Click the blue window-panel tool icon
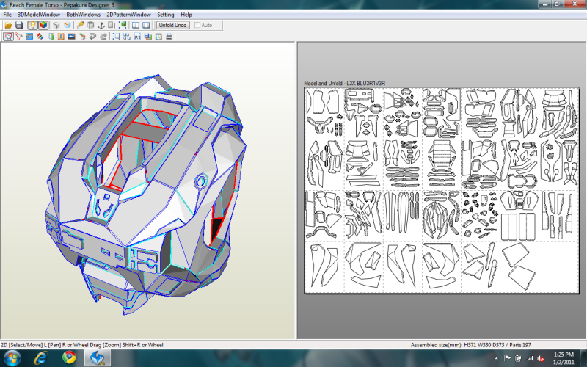This screenshot has width=587, height=367. point(29,37)
